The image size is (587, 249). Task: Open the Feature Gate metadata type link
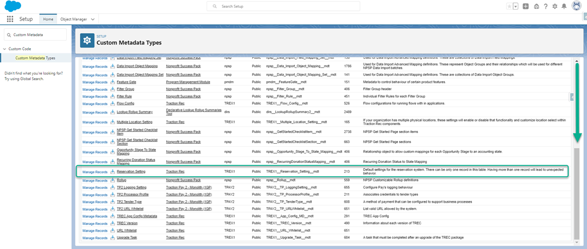[126, 81]
